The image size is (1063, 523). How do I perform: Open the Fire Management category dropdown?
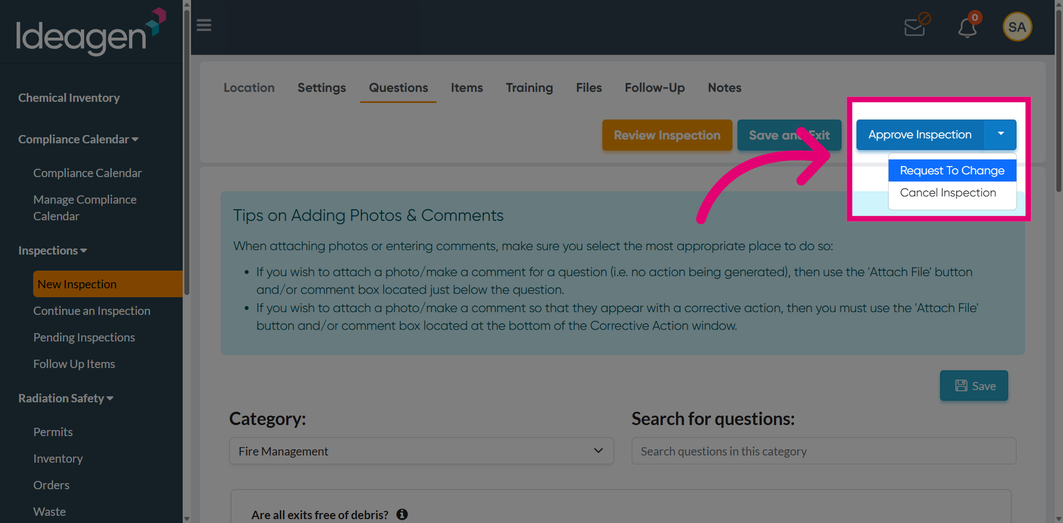[x=421, y=451]
